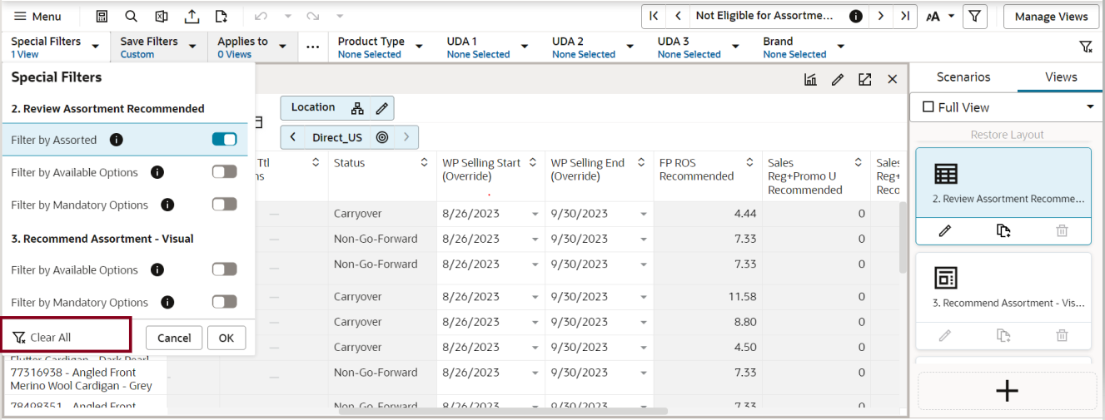Click the export to Excel icon

[162, 16]
